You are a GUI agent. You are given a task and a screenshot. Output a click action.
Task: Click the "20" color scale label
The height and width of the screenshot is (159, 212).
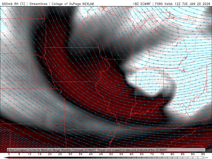50,154
